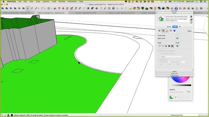Click the current style thumbnail preview
The height and width of the screenshot is (117, 209).
[161, 19]
